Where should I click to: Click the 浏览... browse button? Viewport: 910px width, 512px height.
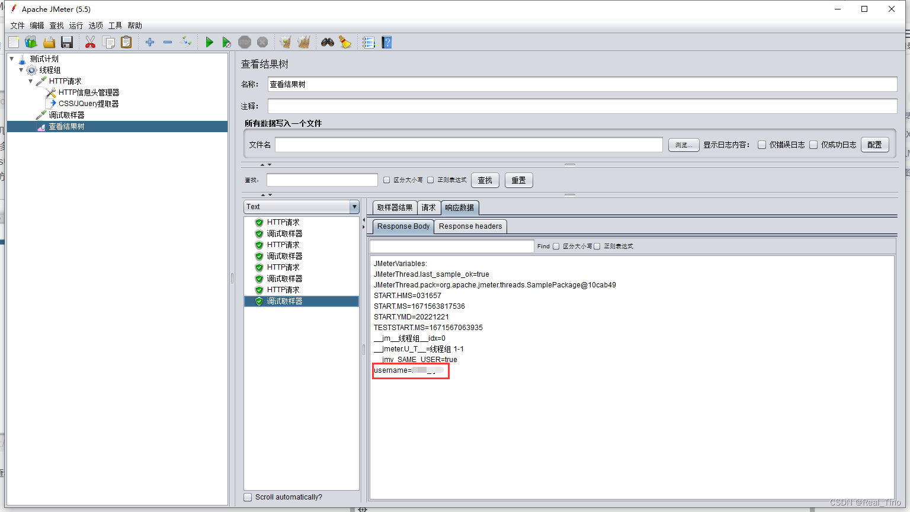click(x=684, y=145)
